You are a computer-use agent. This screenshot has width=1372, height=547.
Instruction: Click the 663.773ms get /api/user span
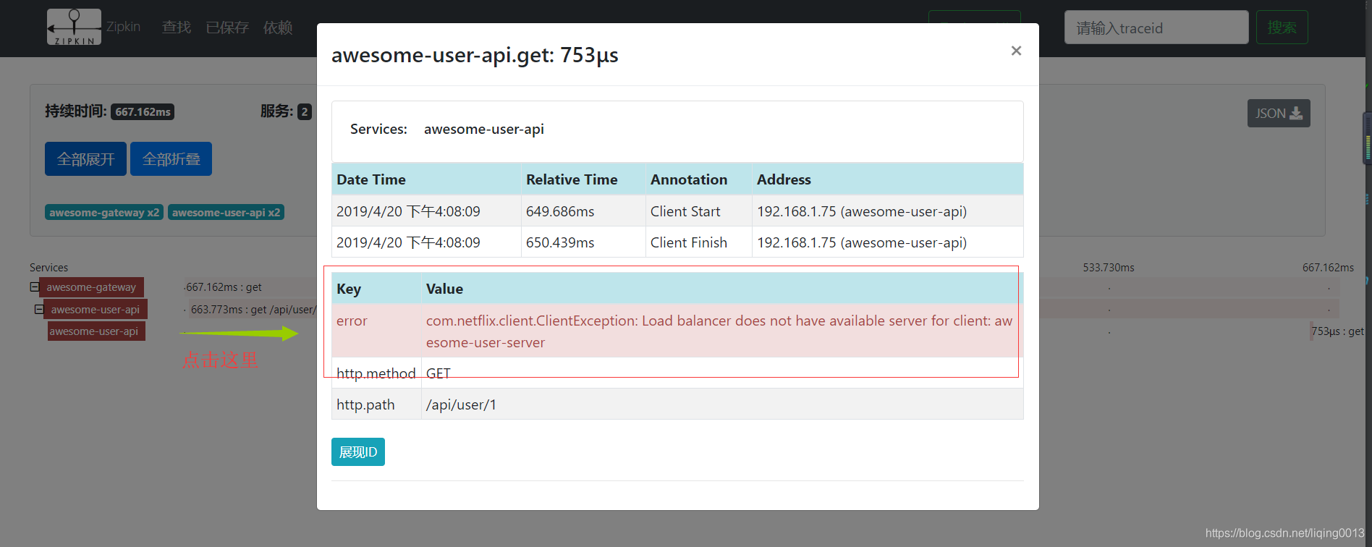click(253, 309)
